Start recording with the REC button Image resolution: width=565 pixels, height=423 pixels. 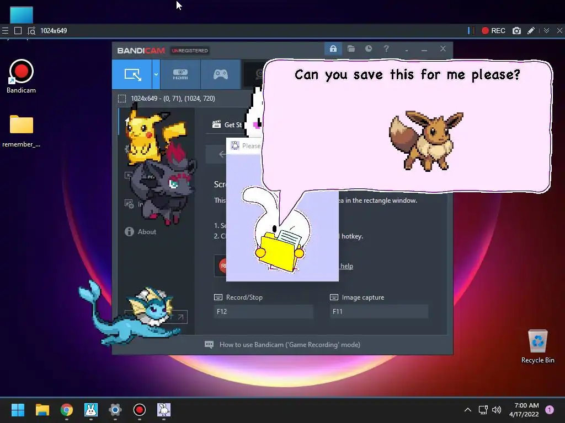point(493,31)
